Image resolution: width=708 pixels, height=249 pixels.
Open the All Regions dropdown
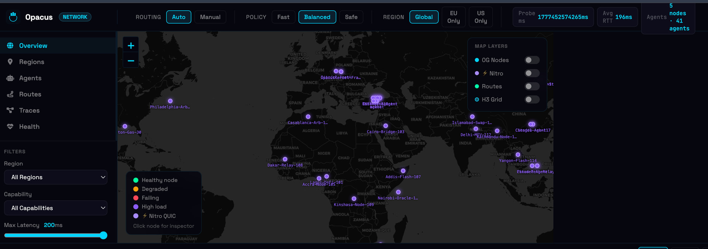(x=56, y=177)
